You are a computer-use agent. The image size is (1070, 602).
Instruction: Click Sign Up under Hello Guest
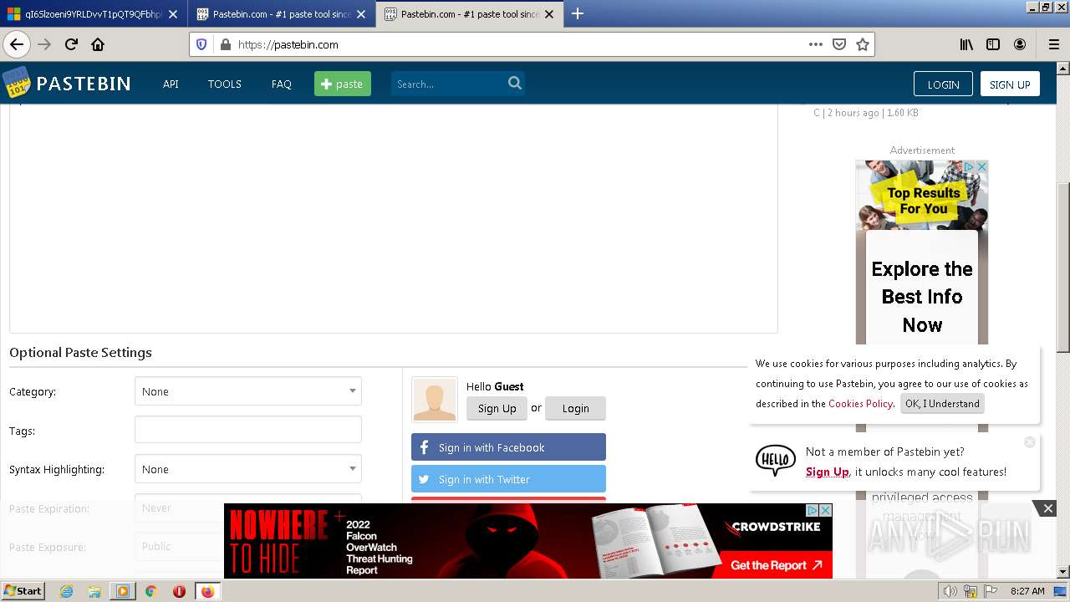click(x=497, y=408)
